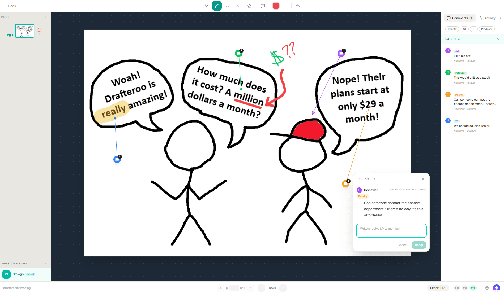The image size is (504, 293).
Task: Open the finance department Priority comment in list
Action: 473,101
